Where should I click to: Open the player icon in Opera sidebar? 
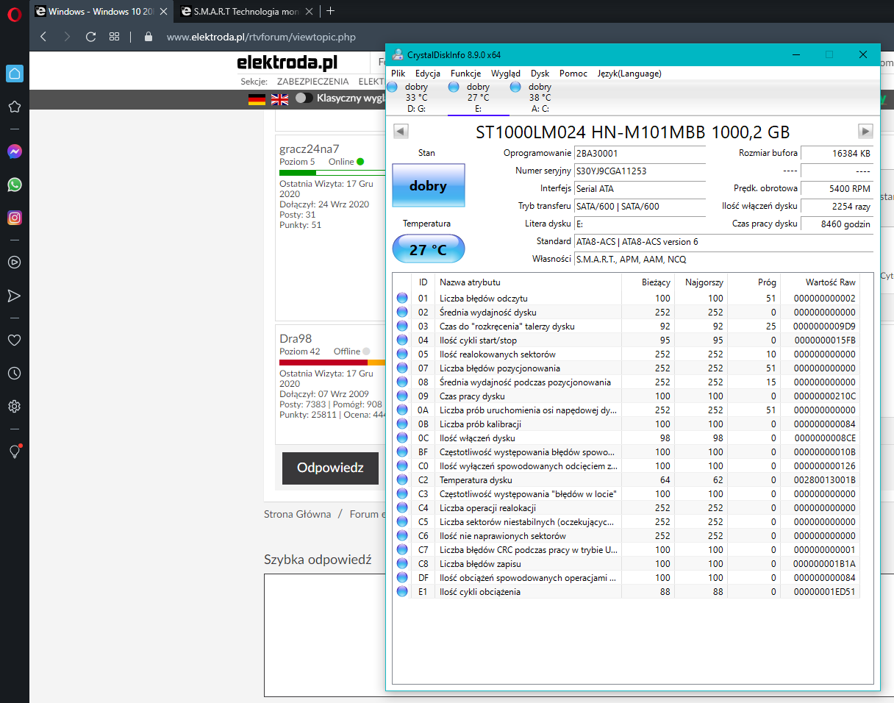(x=14, y=262)
